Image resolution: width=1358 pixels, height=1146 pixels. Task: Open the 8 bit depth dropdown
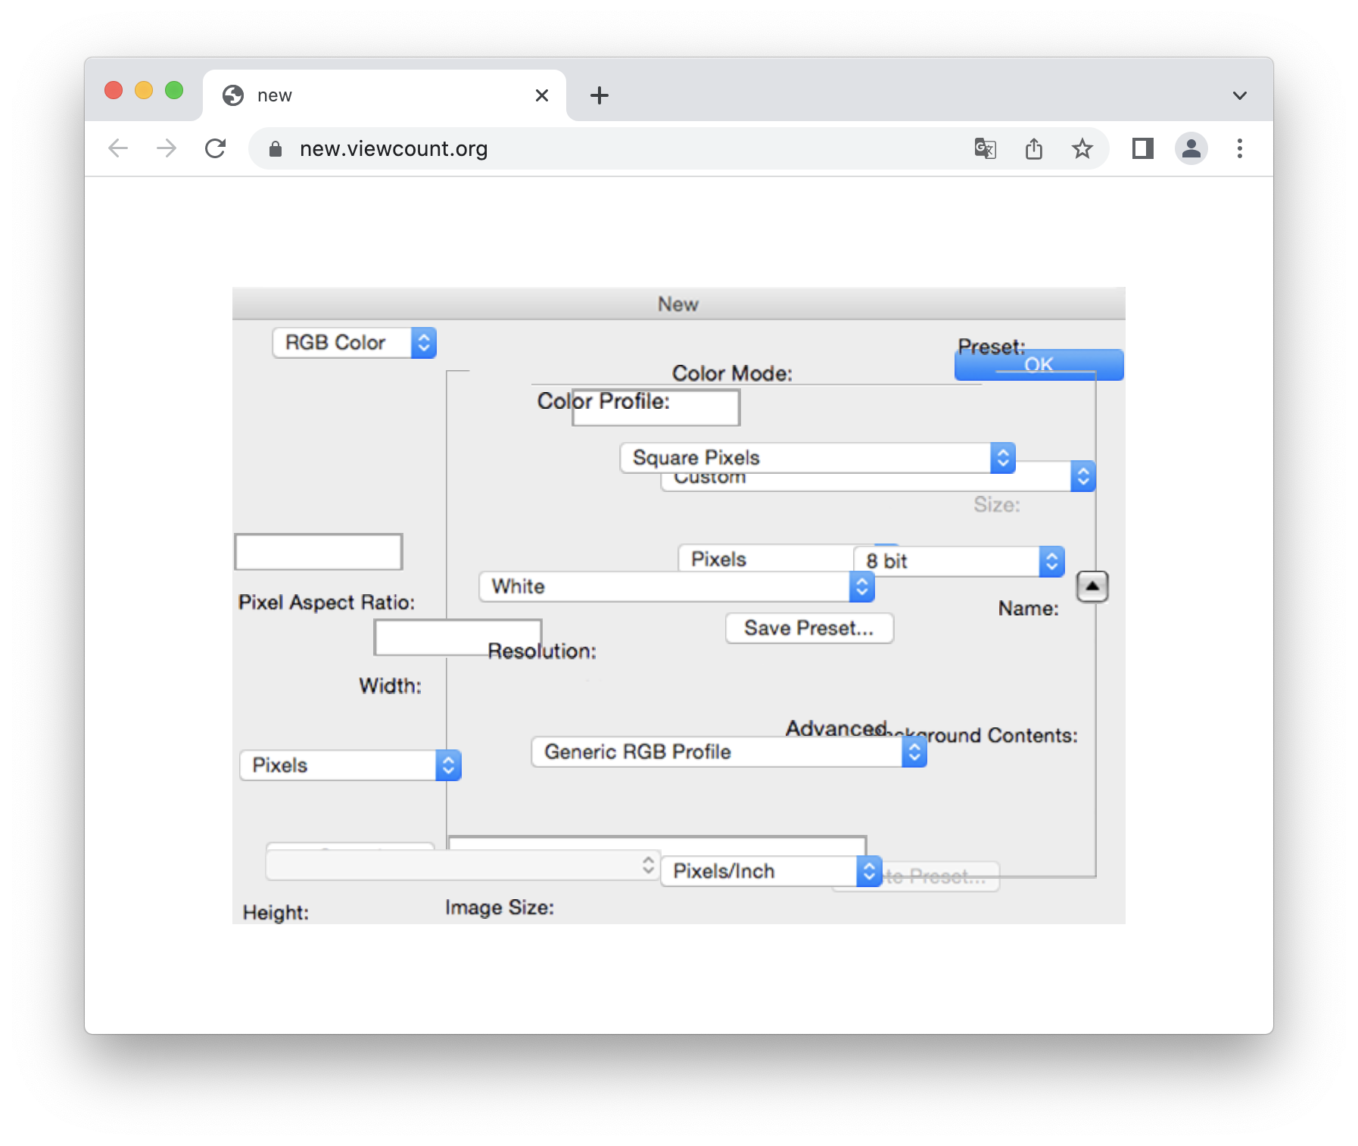(959, 562)
